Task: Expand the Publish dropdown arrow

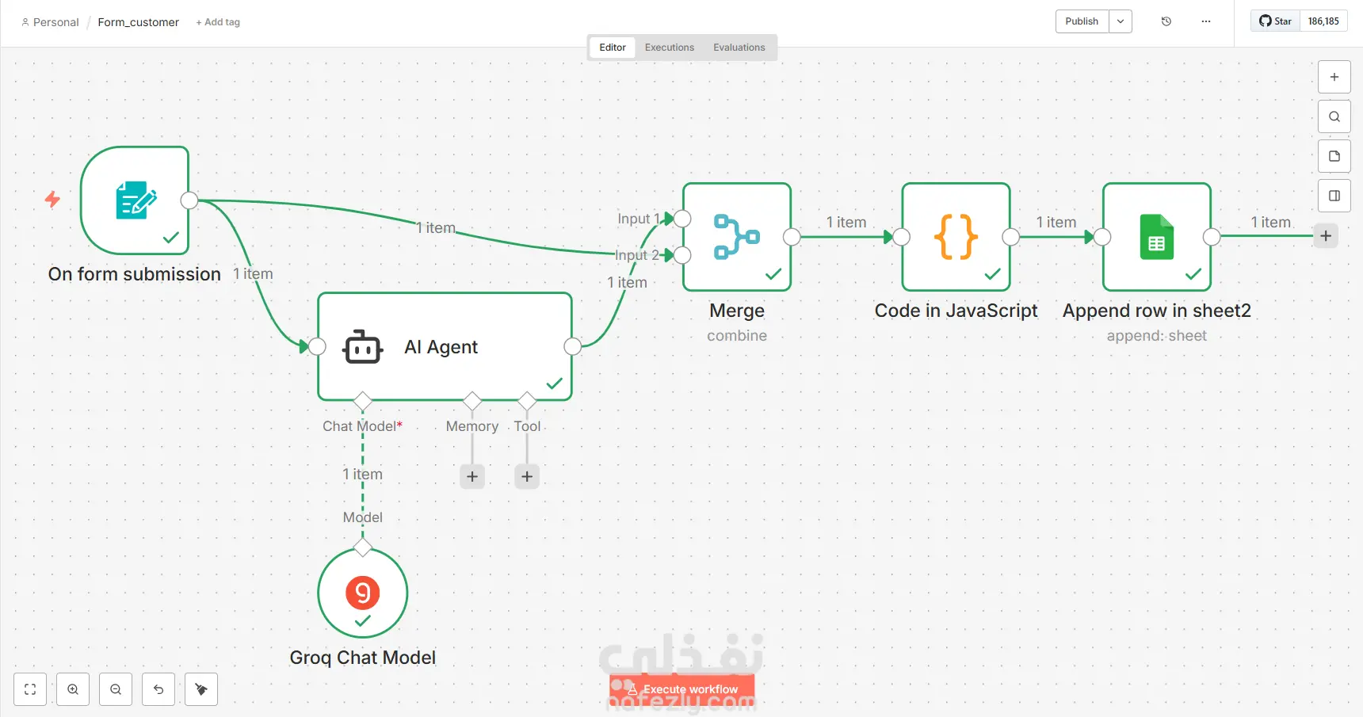Action: [x=1121, y=21]
